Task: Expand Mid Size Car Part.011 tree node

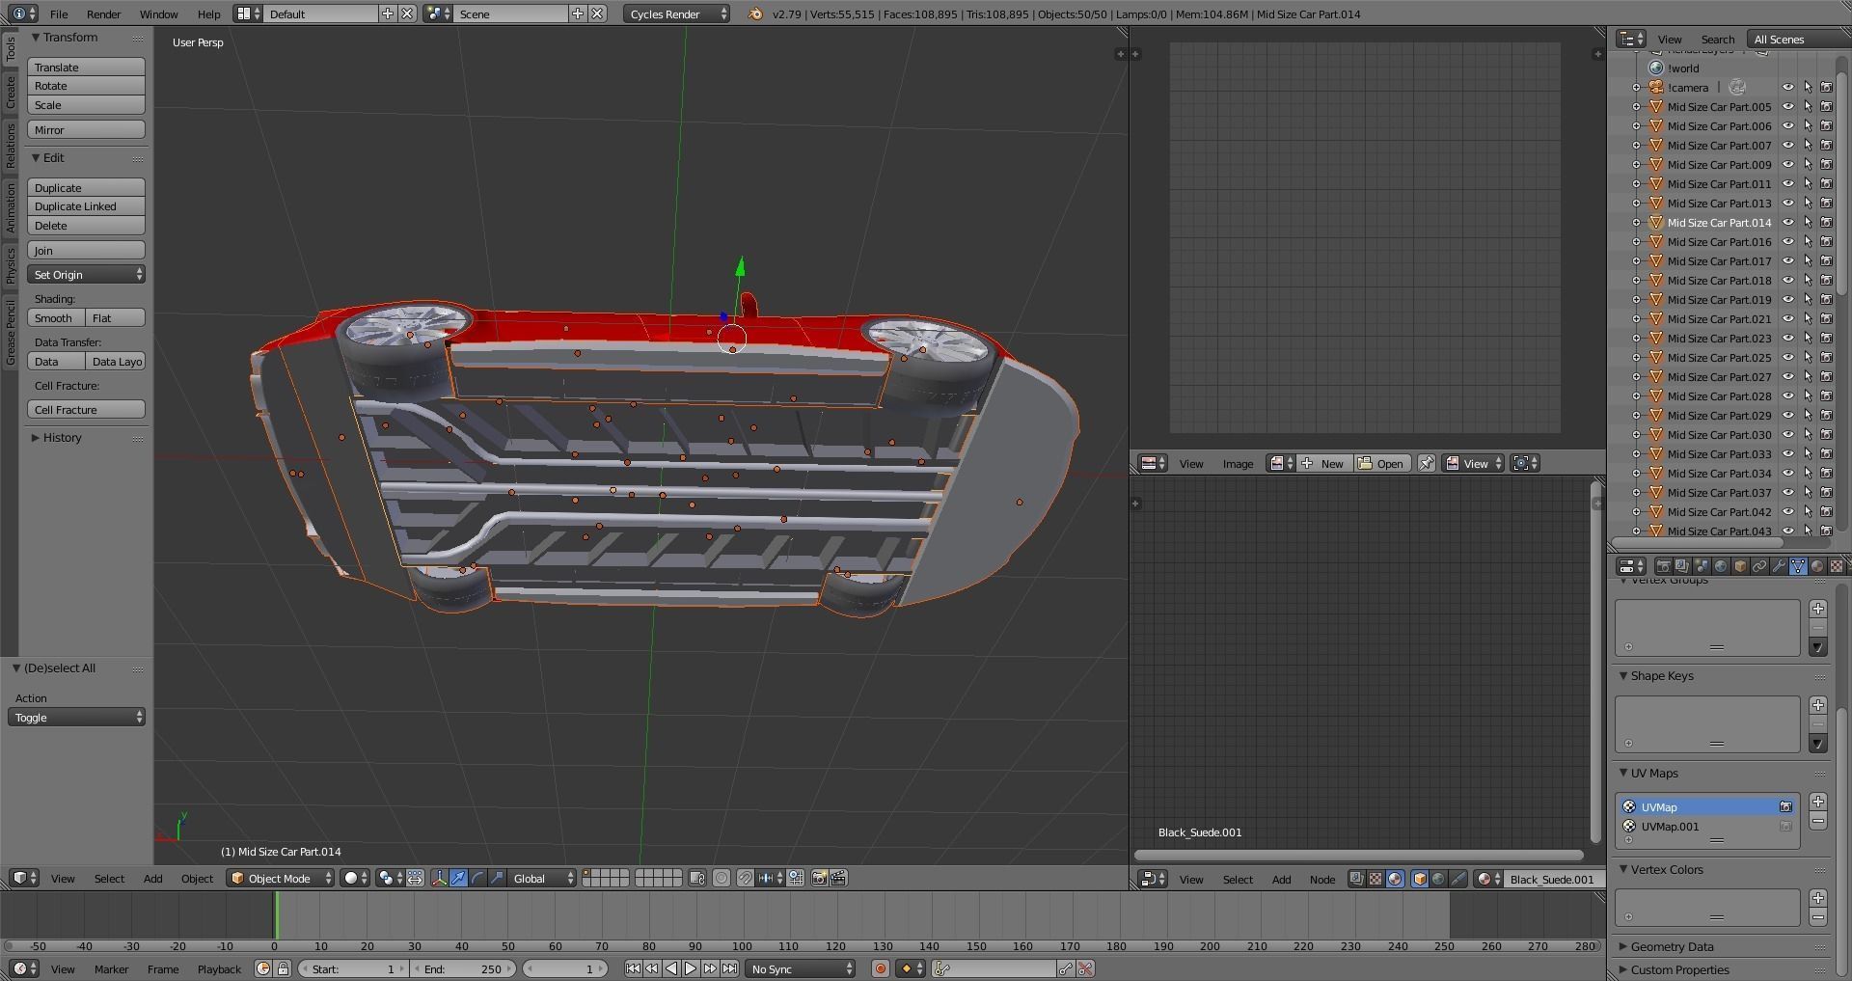Action: (1636, 184)
